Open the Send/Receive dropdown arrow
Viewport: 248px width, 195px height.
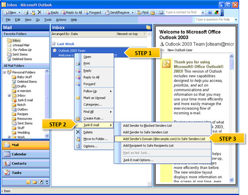[x=132, y=12]
